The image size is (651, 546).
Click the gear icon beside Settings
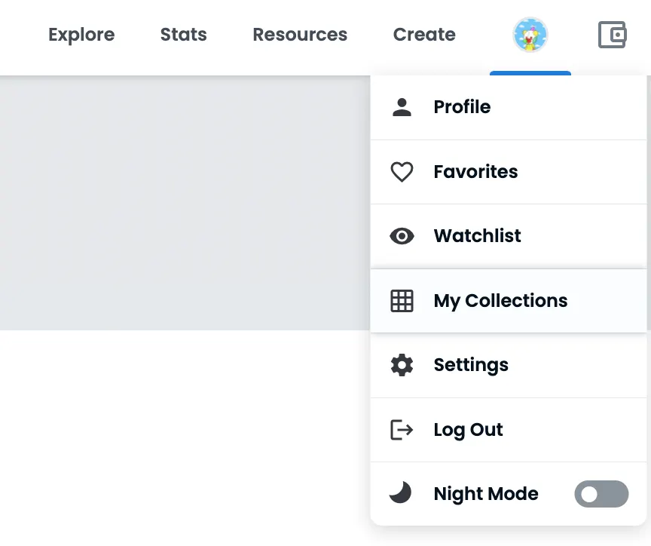tap(402, 365)
